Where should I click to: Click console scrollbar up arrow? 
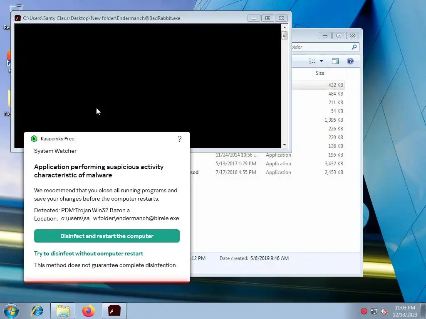pos(285,27)
